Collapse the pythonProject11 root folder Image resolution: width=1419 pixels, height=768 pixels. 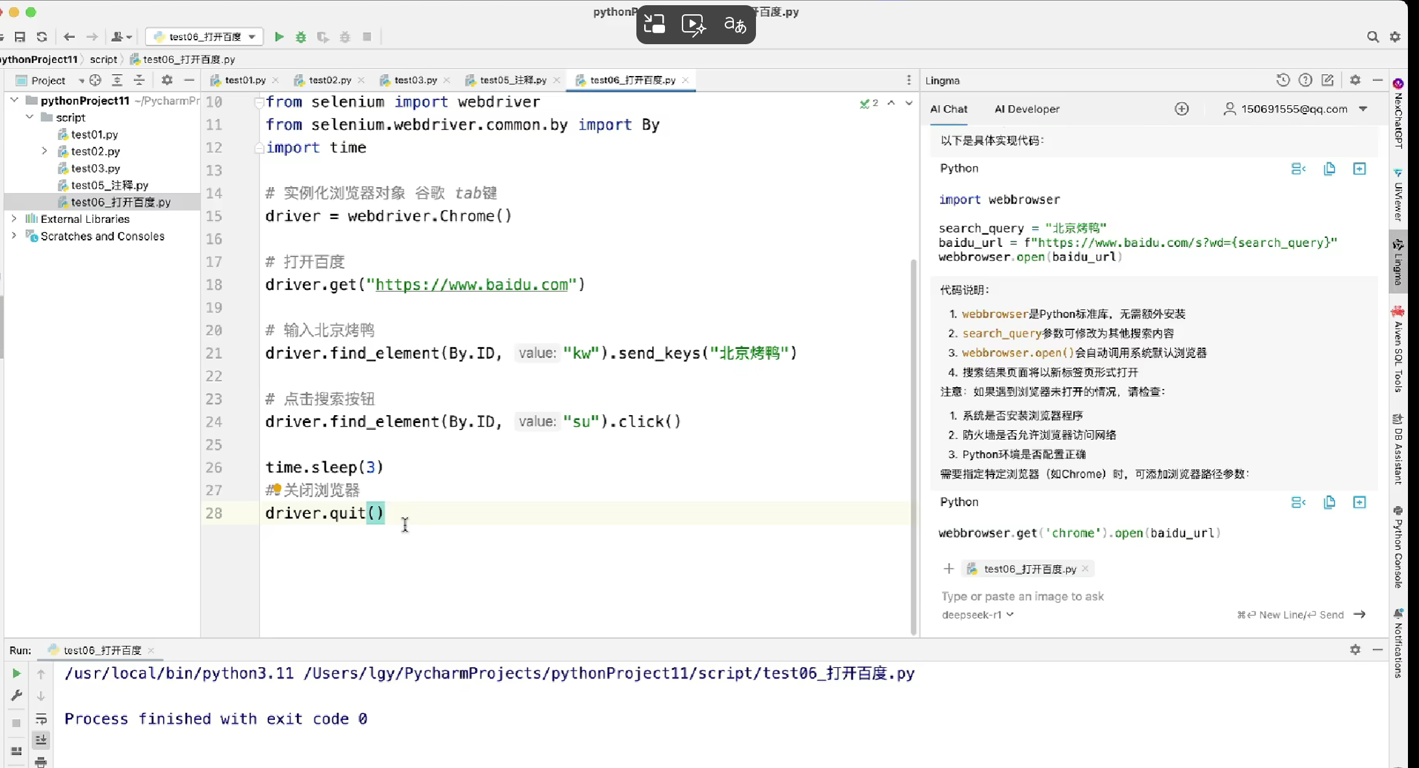(x=14, y=100)
